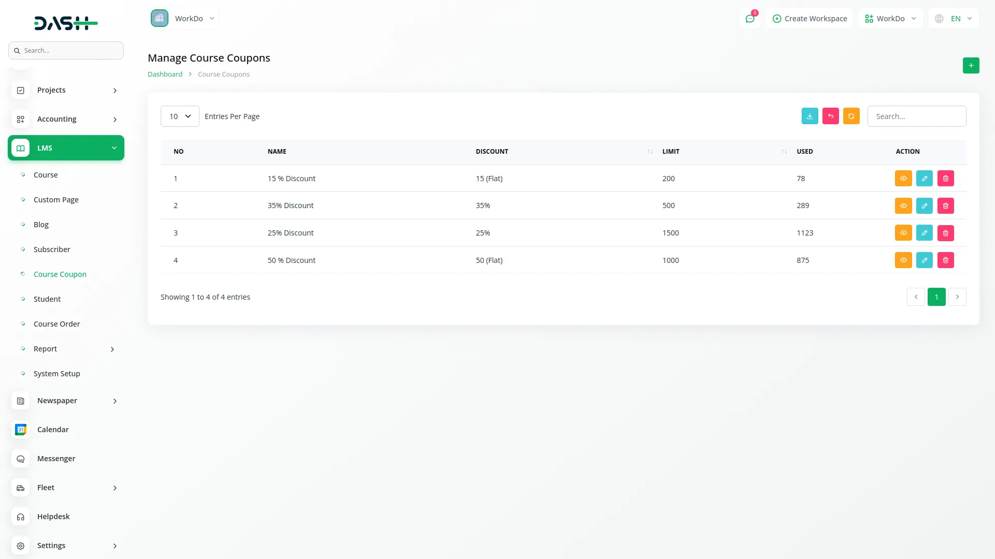Open the entries per page dropdown
The image size is (995, 559).
[180, 116]
